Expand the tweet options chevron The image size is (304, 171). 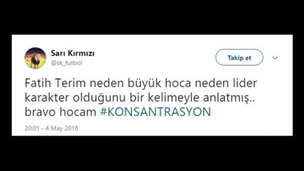(275, 58)
